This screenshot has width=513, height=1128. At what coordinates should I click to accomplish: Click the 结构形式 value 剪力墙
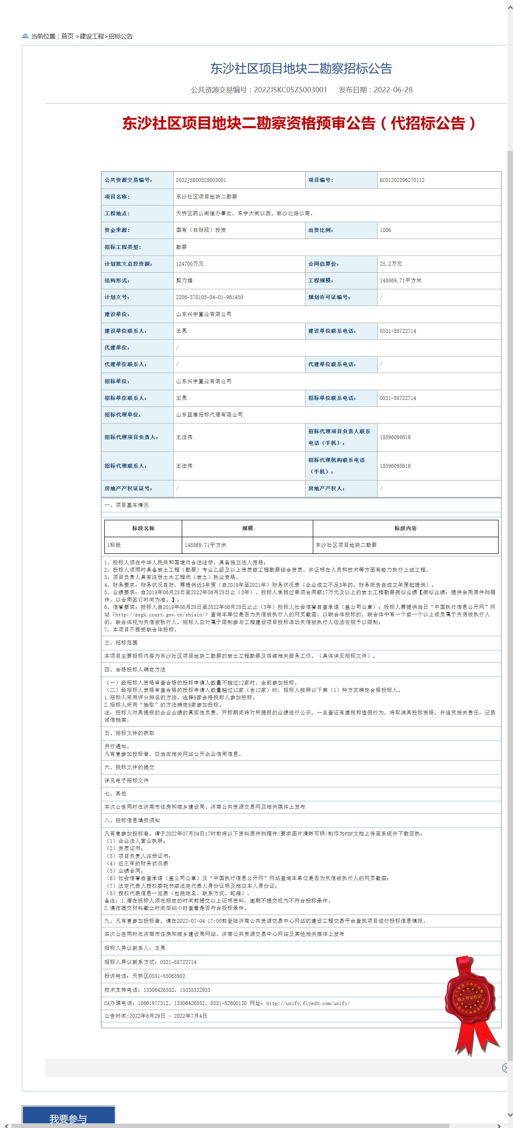point(184,281)
